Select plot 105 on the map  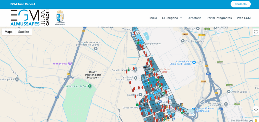163,83
